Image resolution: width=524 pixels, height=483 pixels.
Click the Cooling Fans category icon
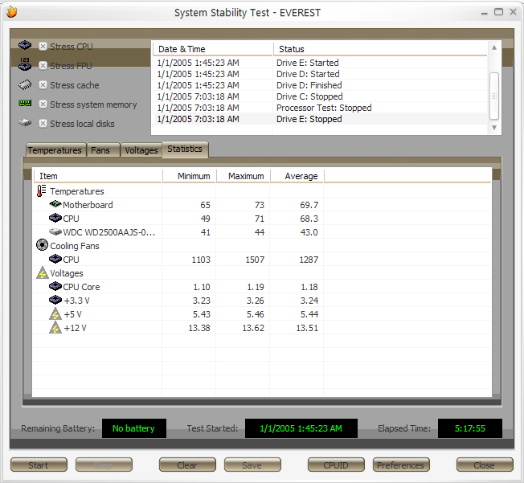(42, 246)
